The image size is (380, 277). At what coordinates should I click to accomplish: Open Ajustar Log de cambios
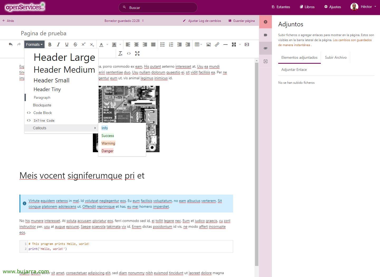202,21
